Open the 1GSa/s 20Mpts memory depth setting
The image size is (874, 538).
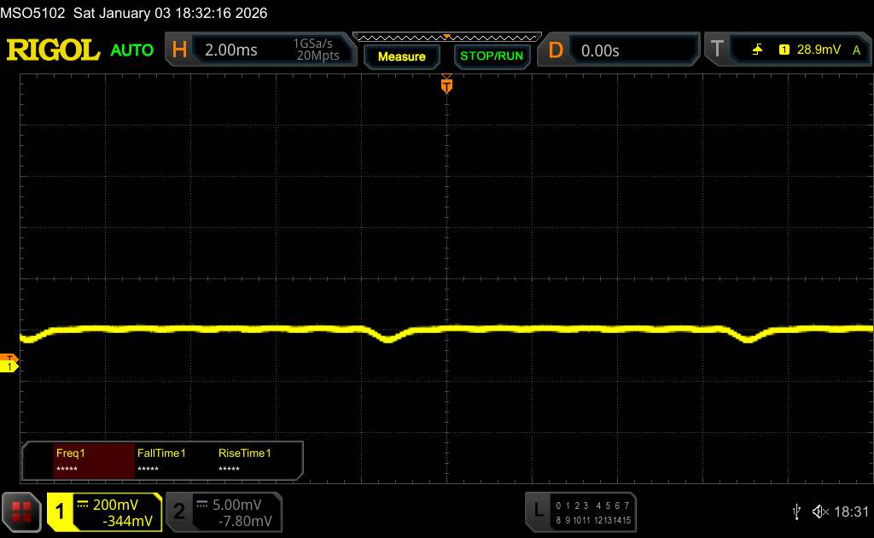pos(316,50)
